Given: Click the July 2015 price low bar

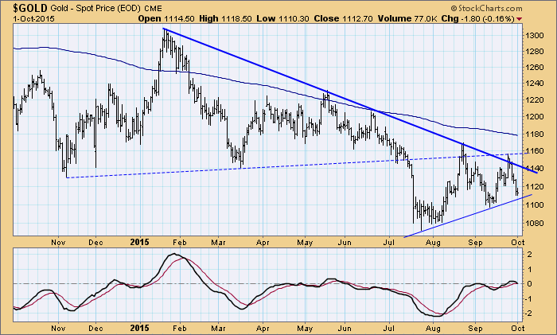Looking at the screenshot, I should [422, 228].
